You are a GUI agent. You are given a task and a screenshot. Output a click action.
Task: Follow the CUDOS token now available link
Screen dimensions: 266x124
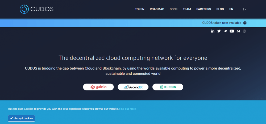(x=222, y=23)
